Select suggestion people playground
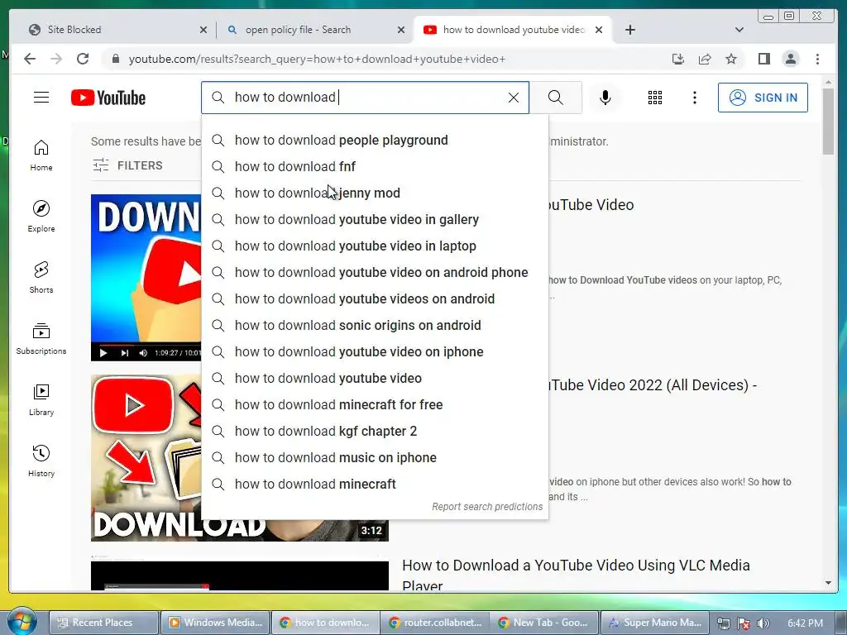847x635 pixels. tap(375, 141)
